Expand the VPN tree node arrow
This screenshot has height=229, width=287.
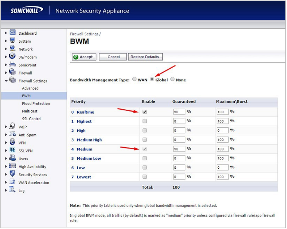pyautogui.click(x=6, y=143)
